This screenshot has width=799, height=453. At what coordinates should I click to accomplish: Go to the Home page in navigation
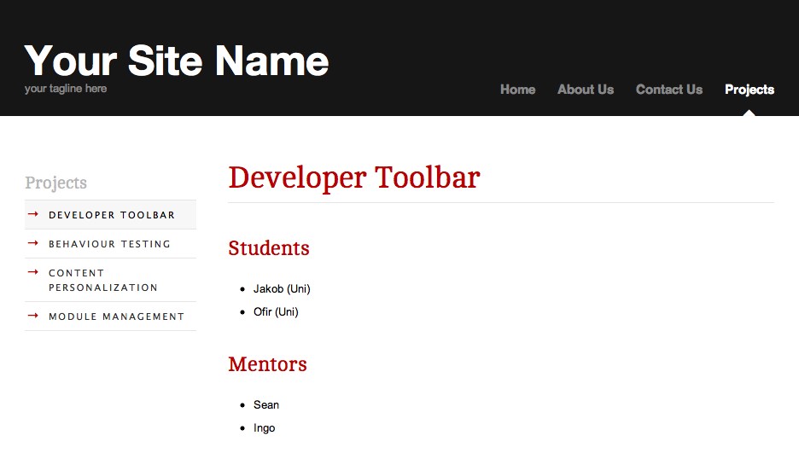(x=517, y=90)
